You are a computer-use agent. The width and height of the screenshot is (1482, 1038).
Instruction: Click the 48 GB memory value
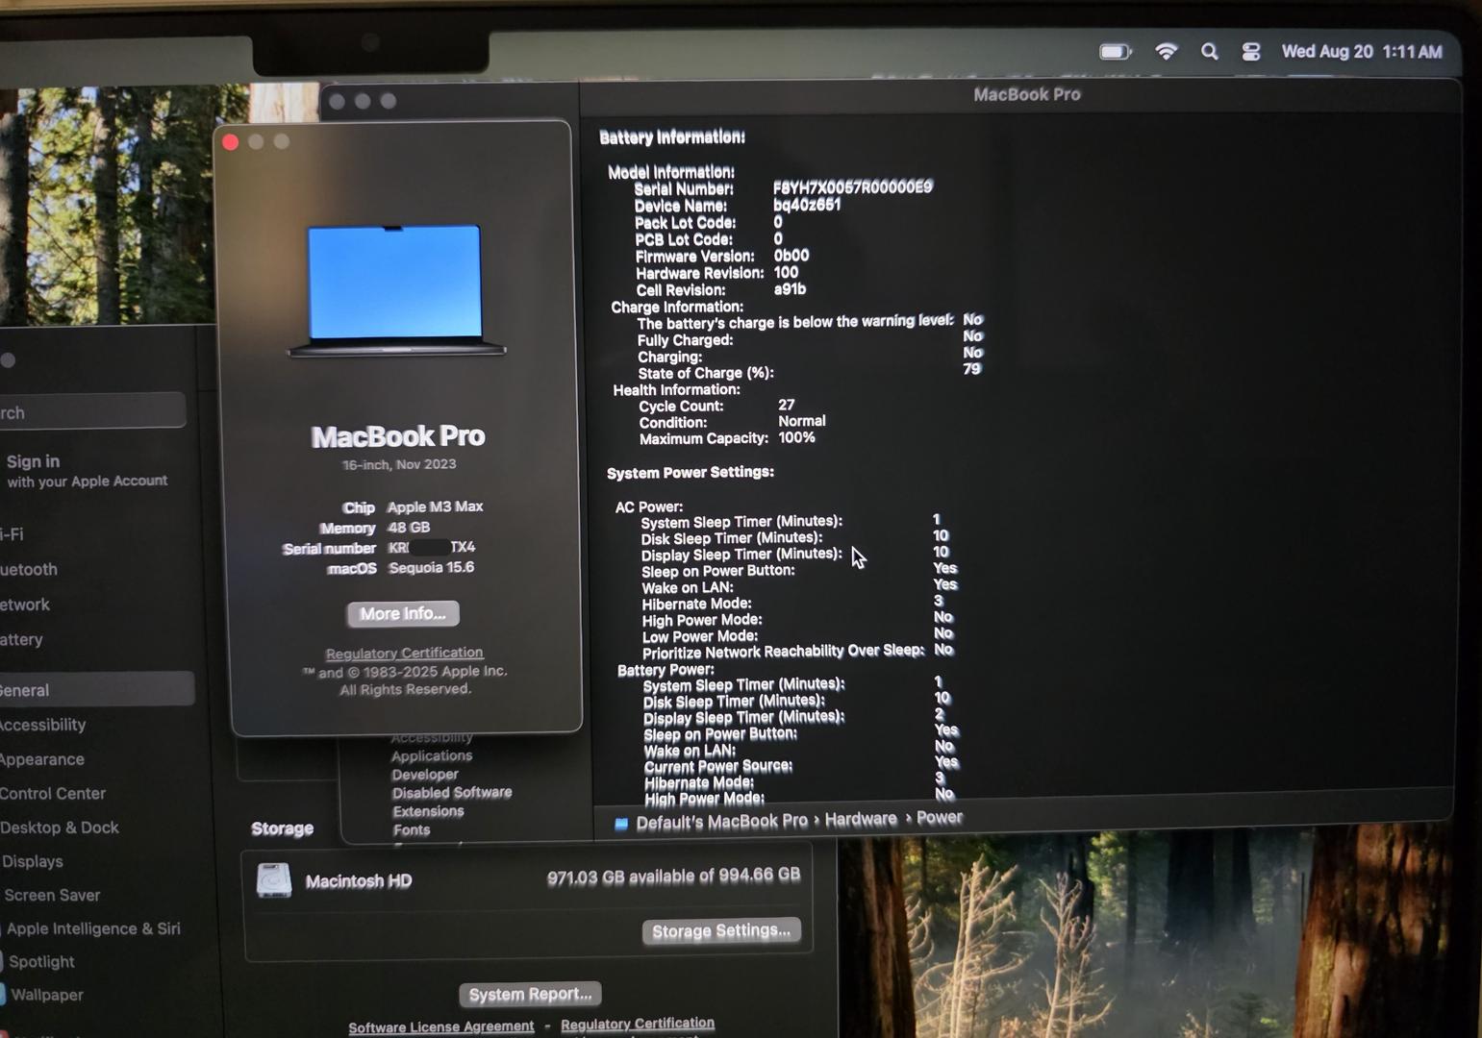click(409, 528)
